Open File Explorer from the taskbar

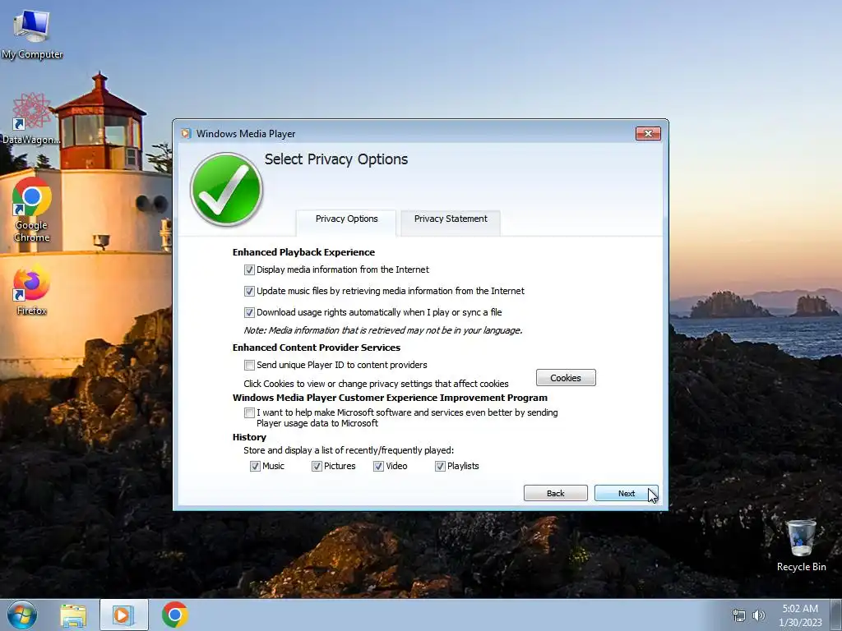73,615
